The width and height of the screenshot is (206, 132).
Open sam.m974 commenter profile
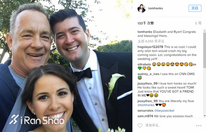[x=145, y=116]
